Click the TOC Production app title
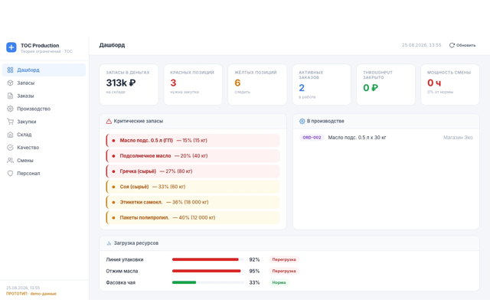490x306 pixels. [x=40, y=46]
